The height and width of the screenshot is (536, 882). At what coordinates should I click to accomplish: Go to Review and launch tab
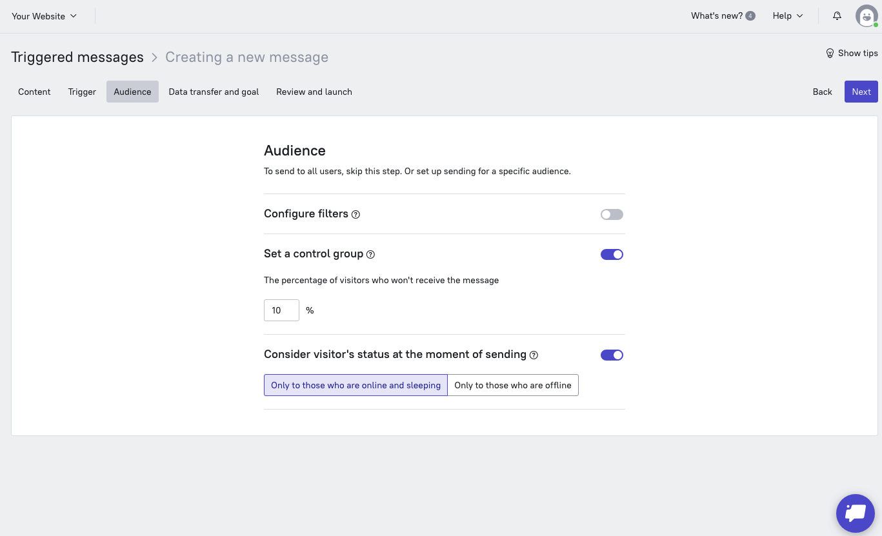tap(314, 92)
